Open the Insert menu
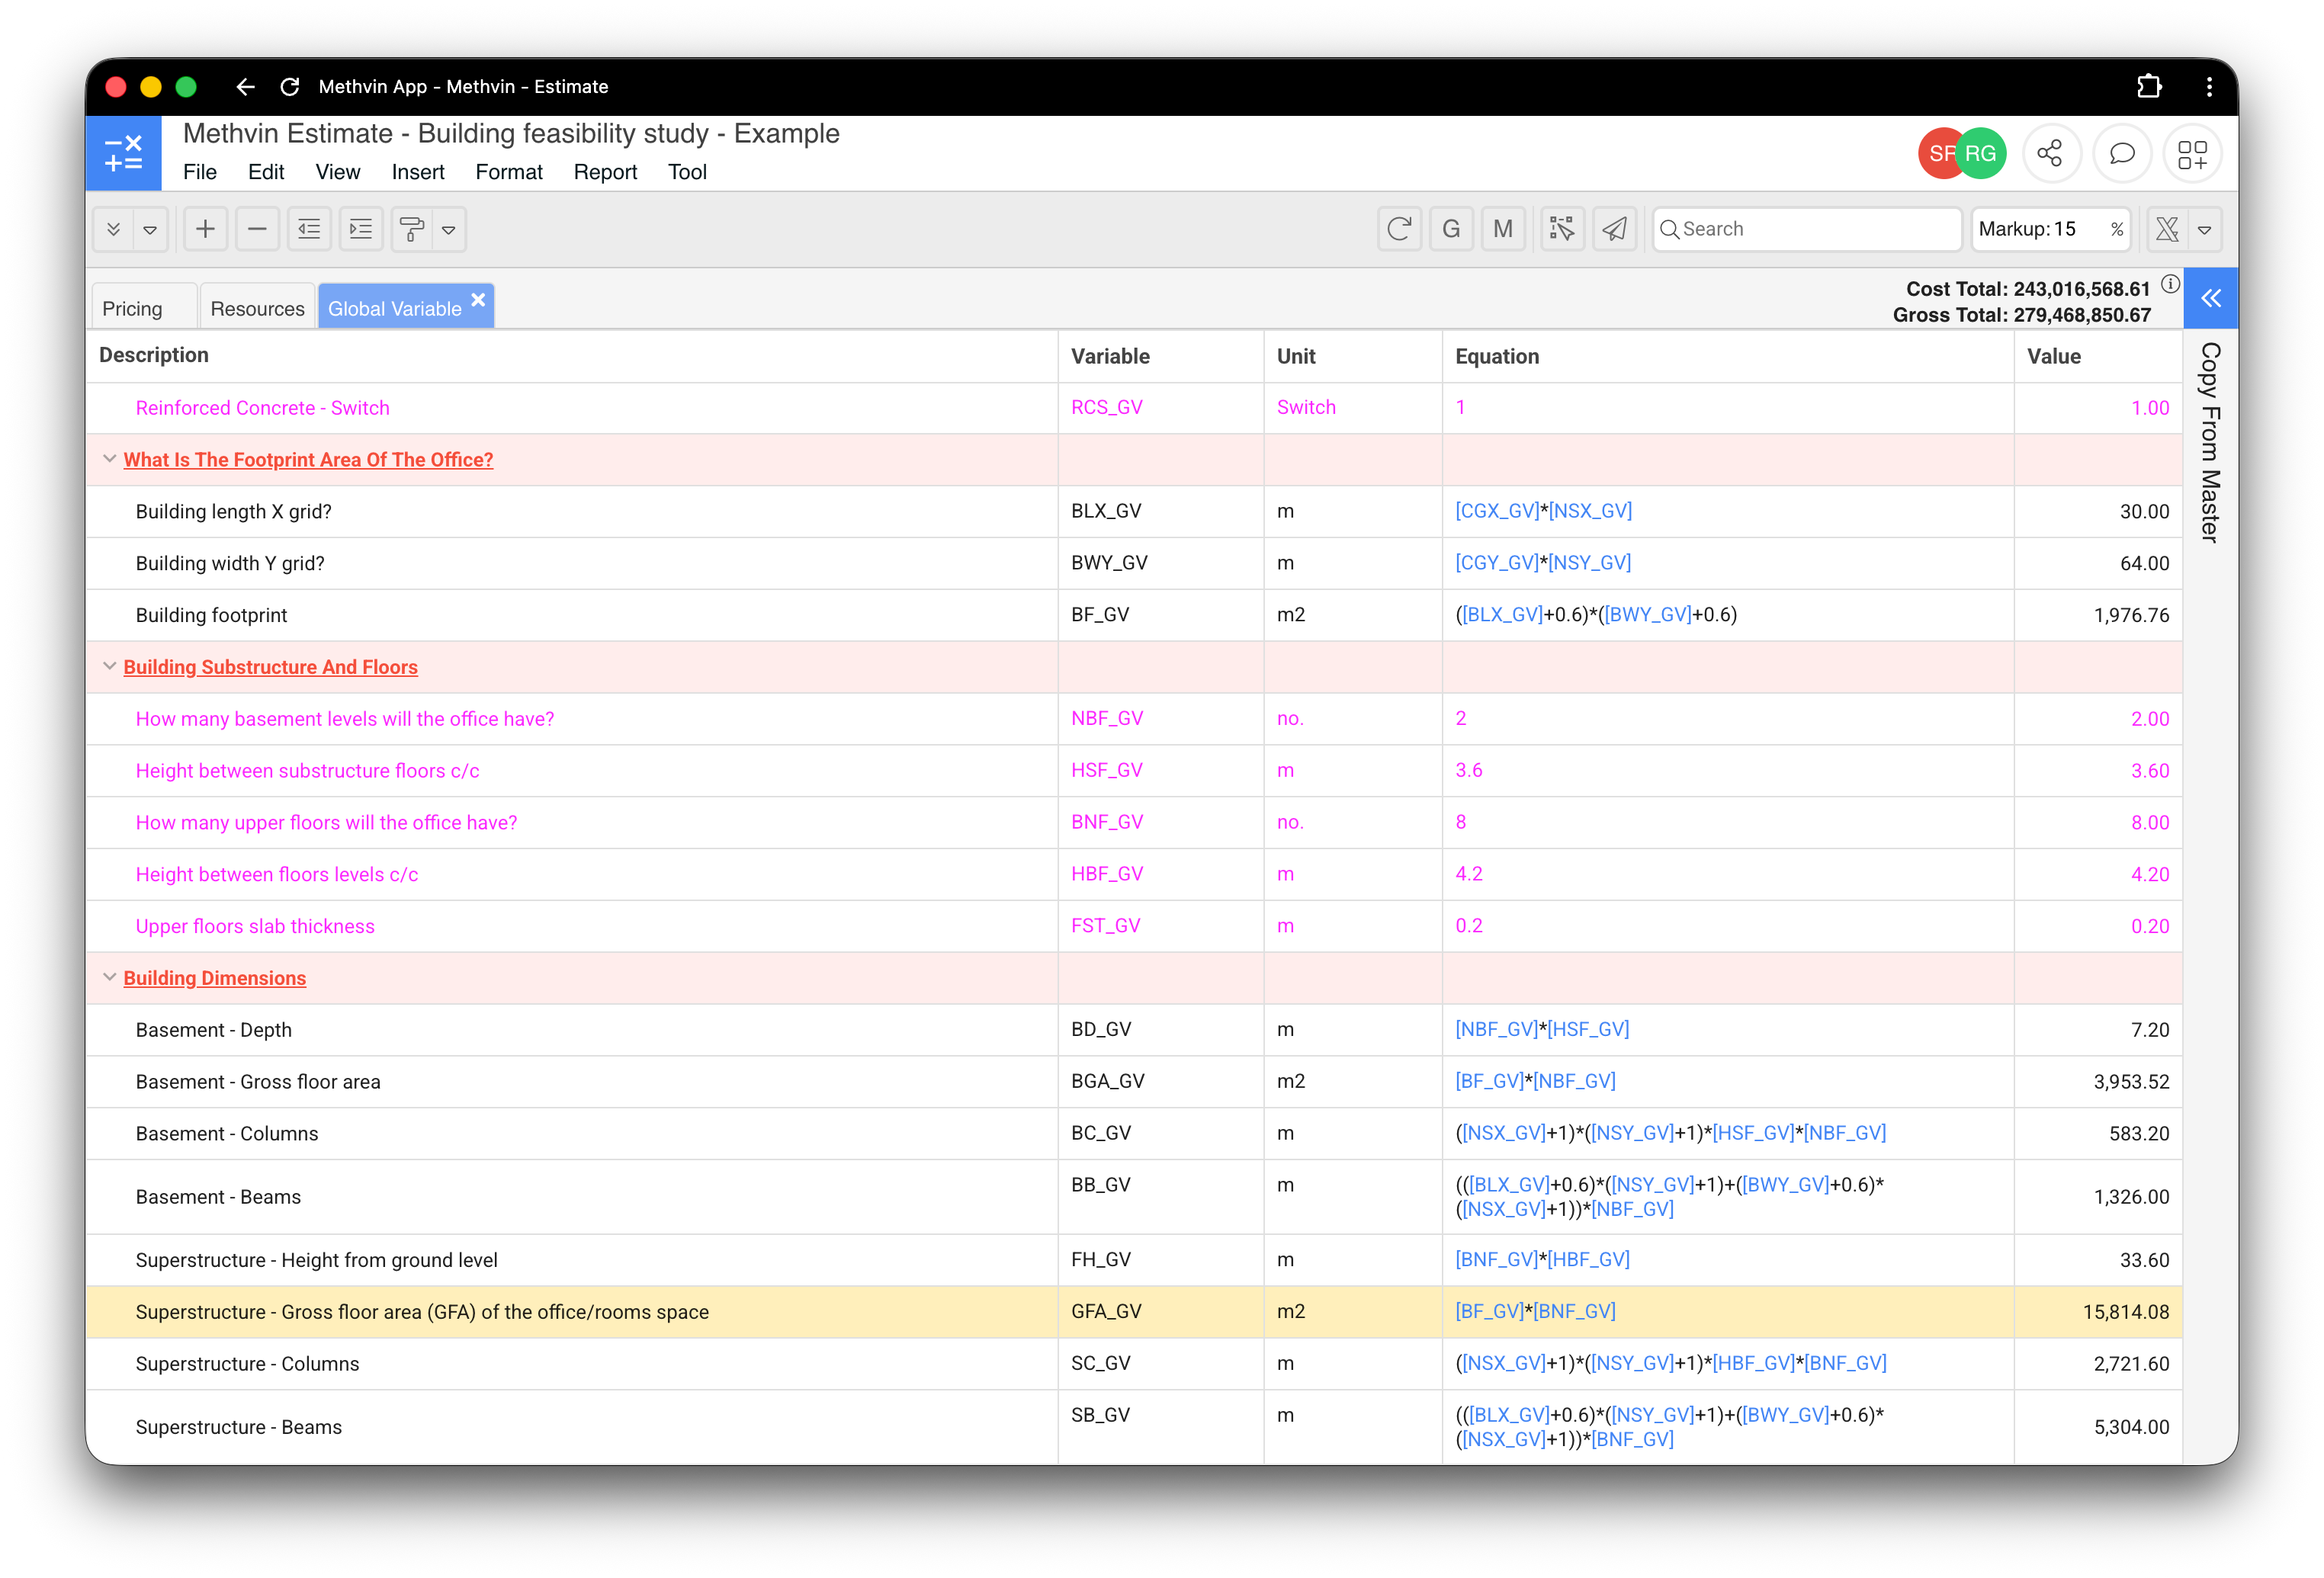 418,172
